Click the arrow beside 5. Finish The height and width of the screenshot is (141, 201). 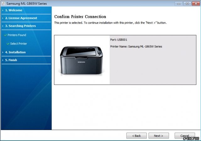[x=3, y=60]
